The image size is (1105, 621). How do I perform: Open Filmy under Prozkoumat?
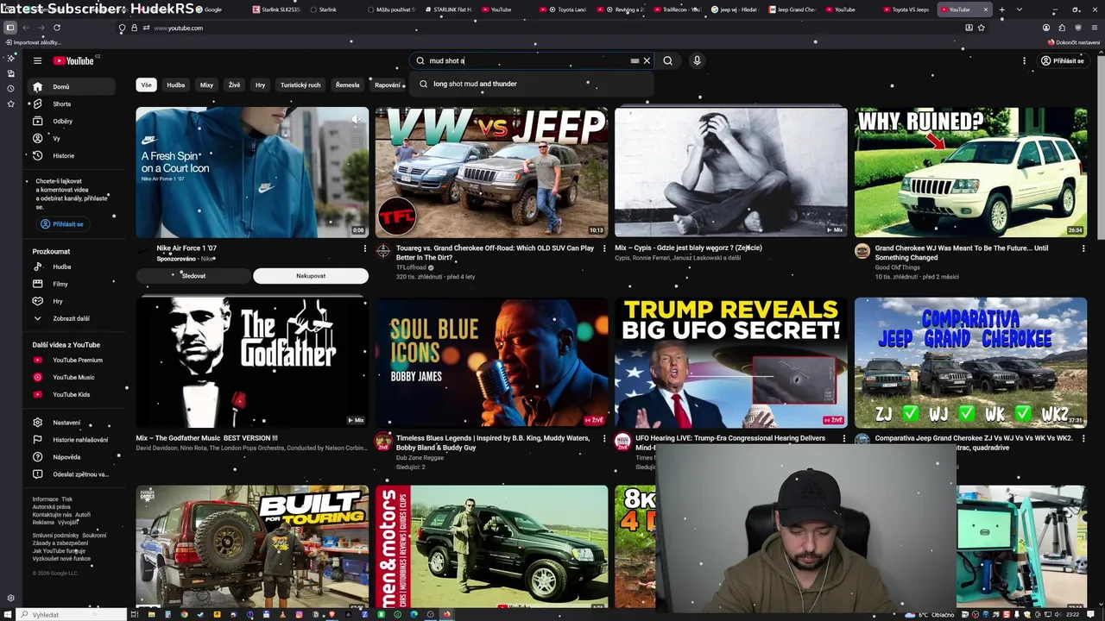coord(73,284)
